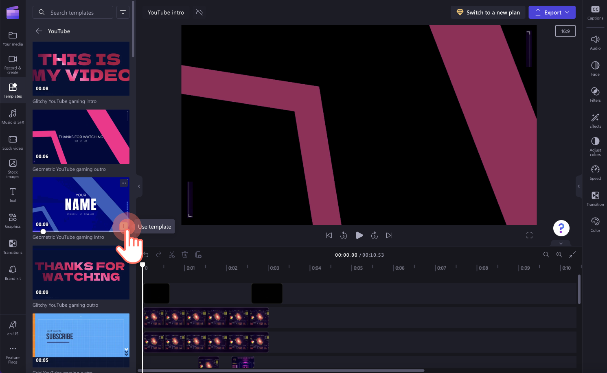Open the Captions panel
Screen dimensions: 607x373
click(x=595, y=13)
